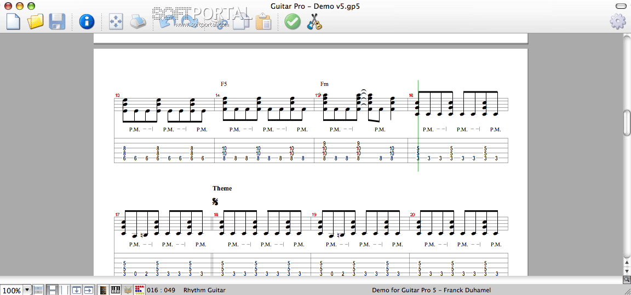Click the segno symbol above measure 18
Image resolution: width=631 pixels, height=295 pixels.
tap(215, 202)
